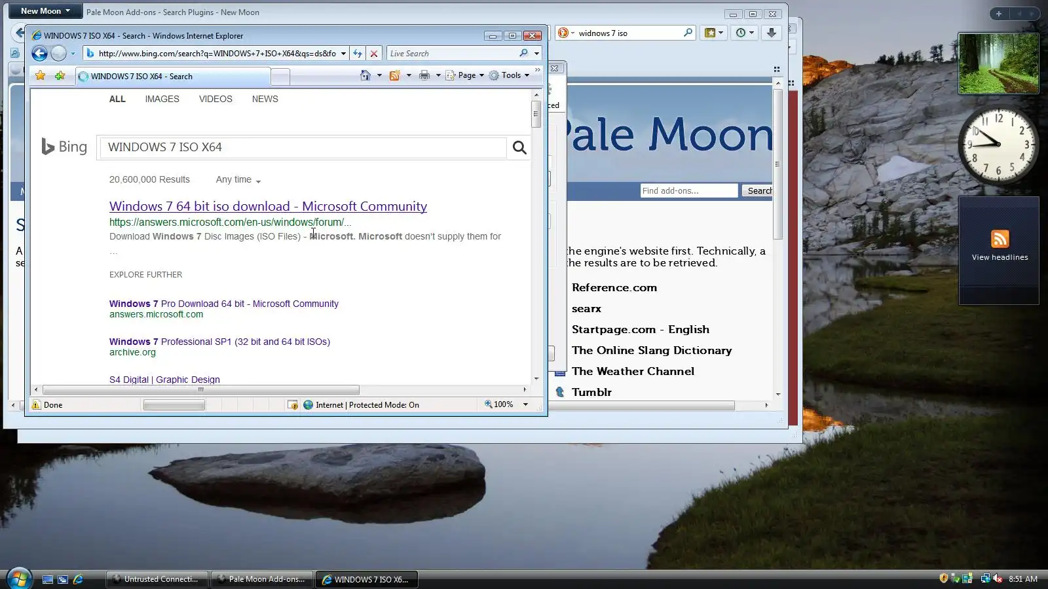The image size is (1048, 589).
Task: Click the muted volume tray icon
Action: [x=998, y=579]
